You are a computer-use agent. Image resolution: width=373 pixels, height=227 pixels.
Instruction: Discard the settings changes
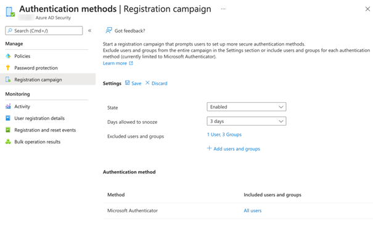pos(160,83)
